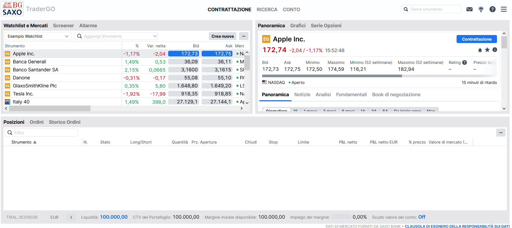The width and height of the screenshot is (512, 228).
Task: Sort positions by Strumento column arrow
Action: click(x=35, y=142)
